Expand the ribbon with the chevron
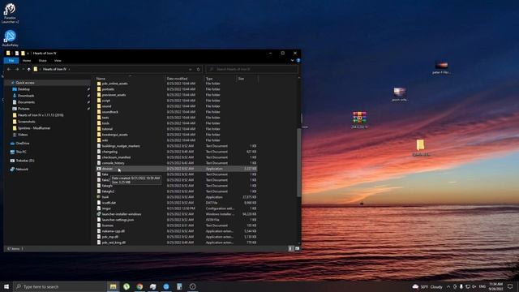This screenshot has height=292, width=519. 292,61
